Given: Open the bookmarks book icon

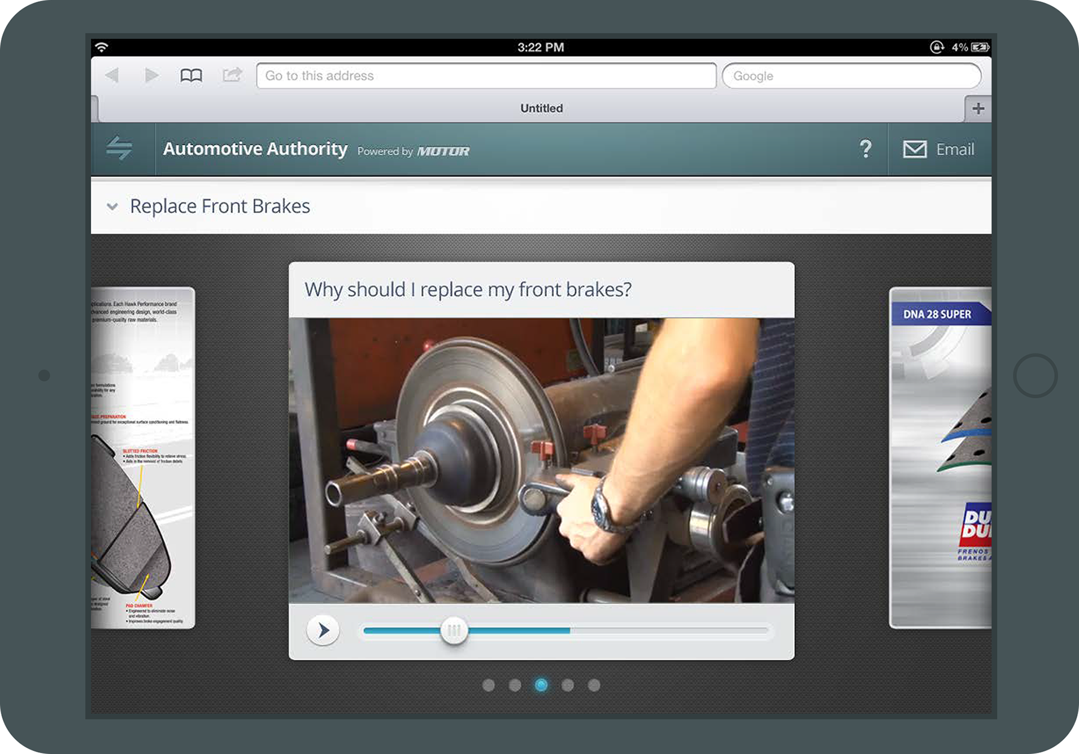Looking at the screenshot, I should 191,75.
